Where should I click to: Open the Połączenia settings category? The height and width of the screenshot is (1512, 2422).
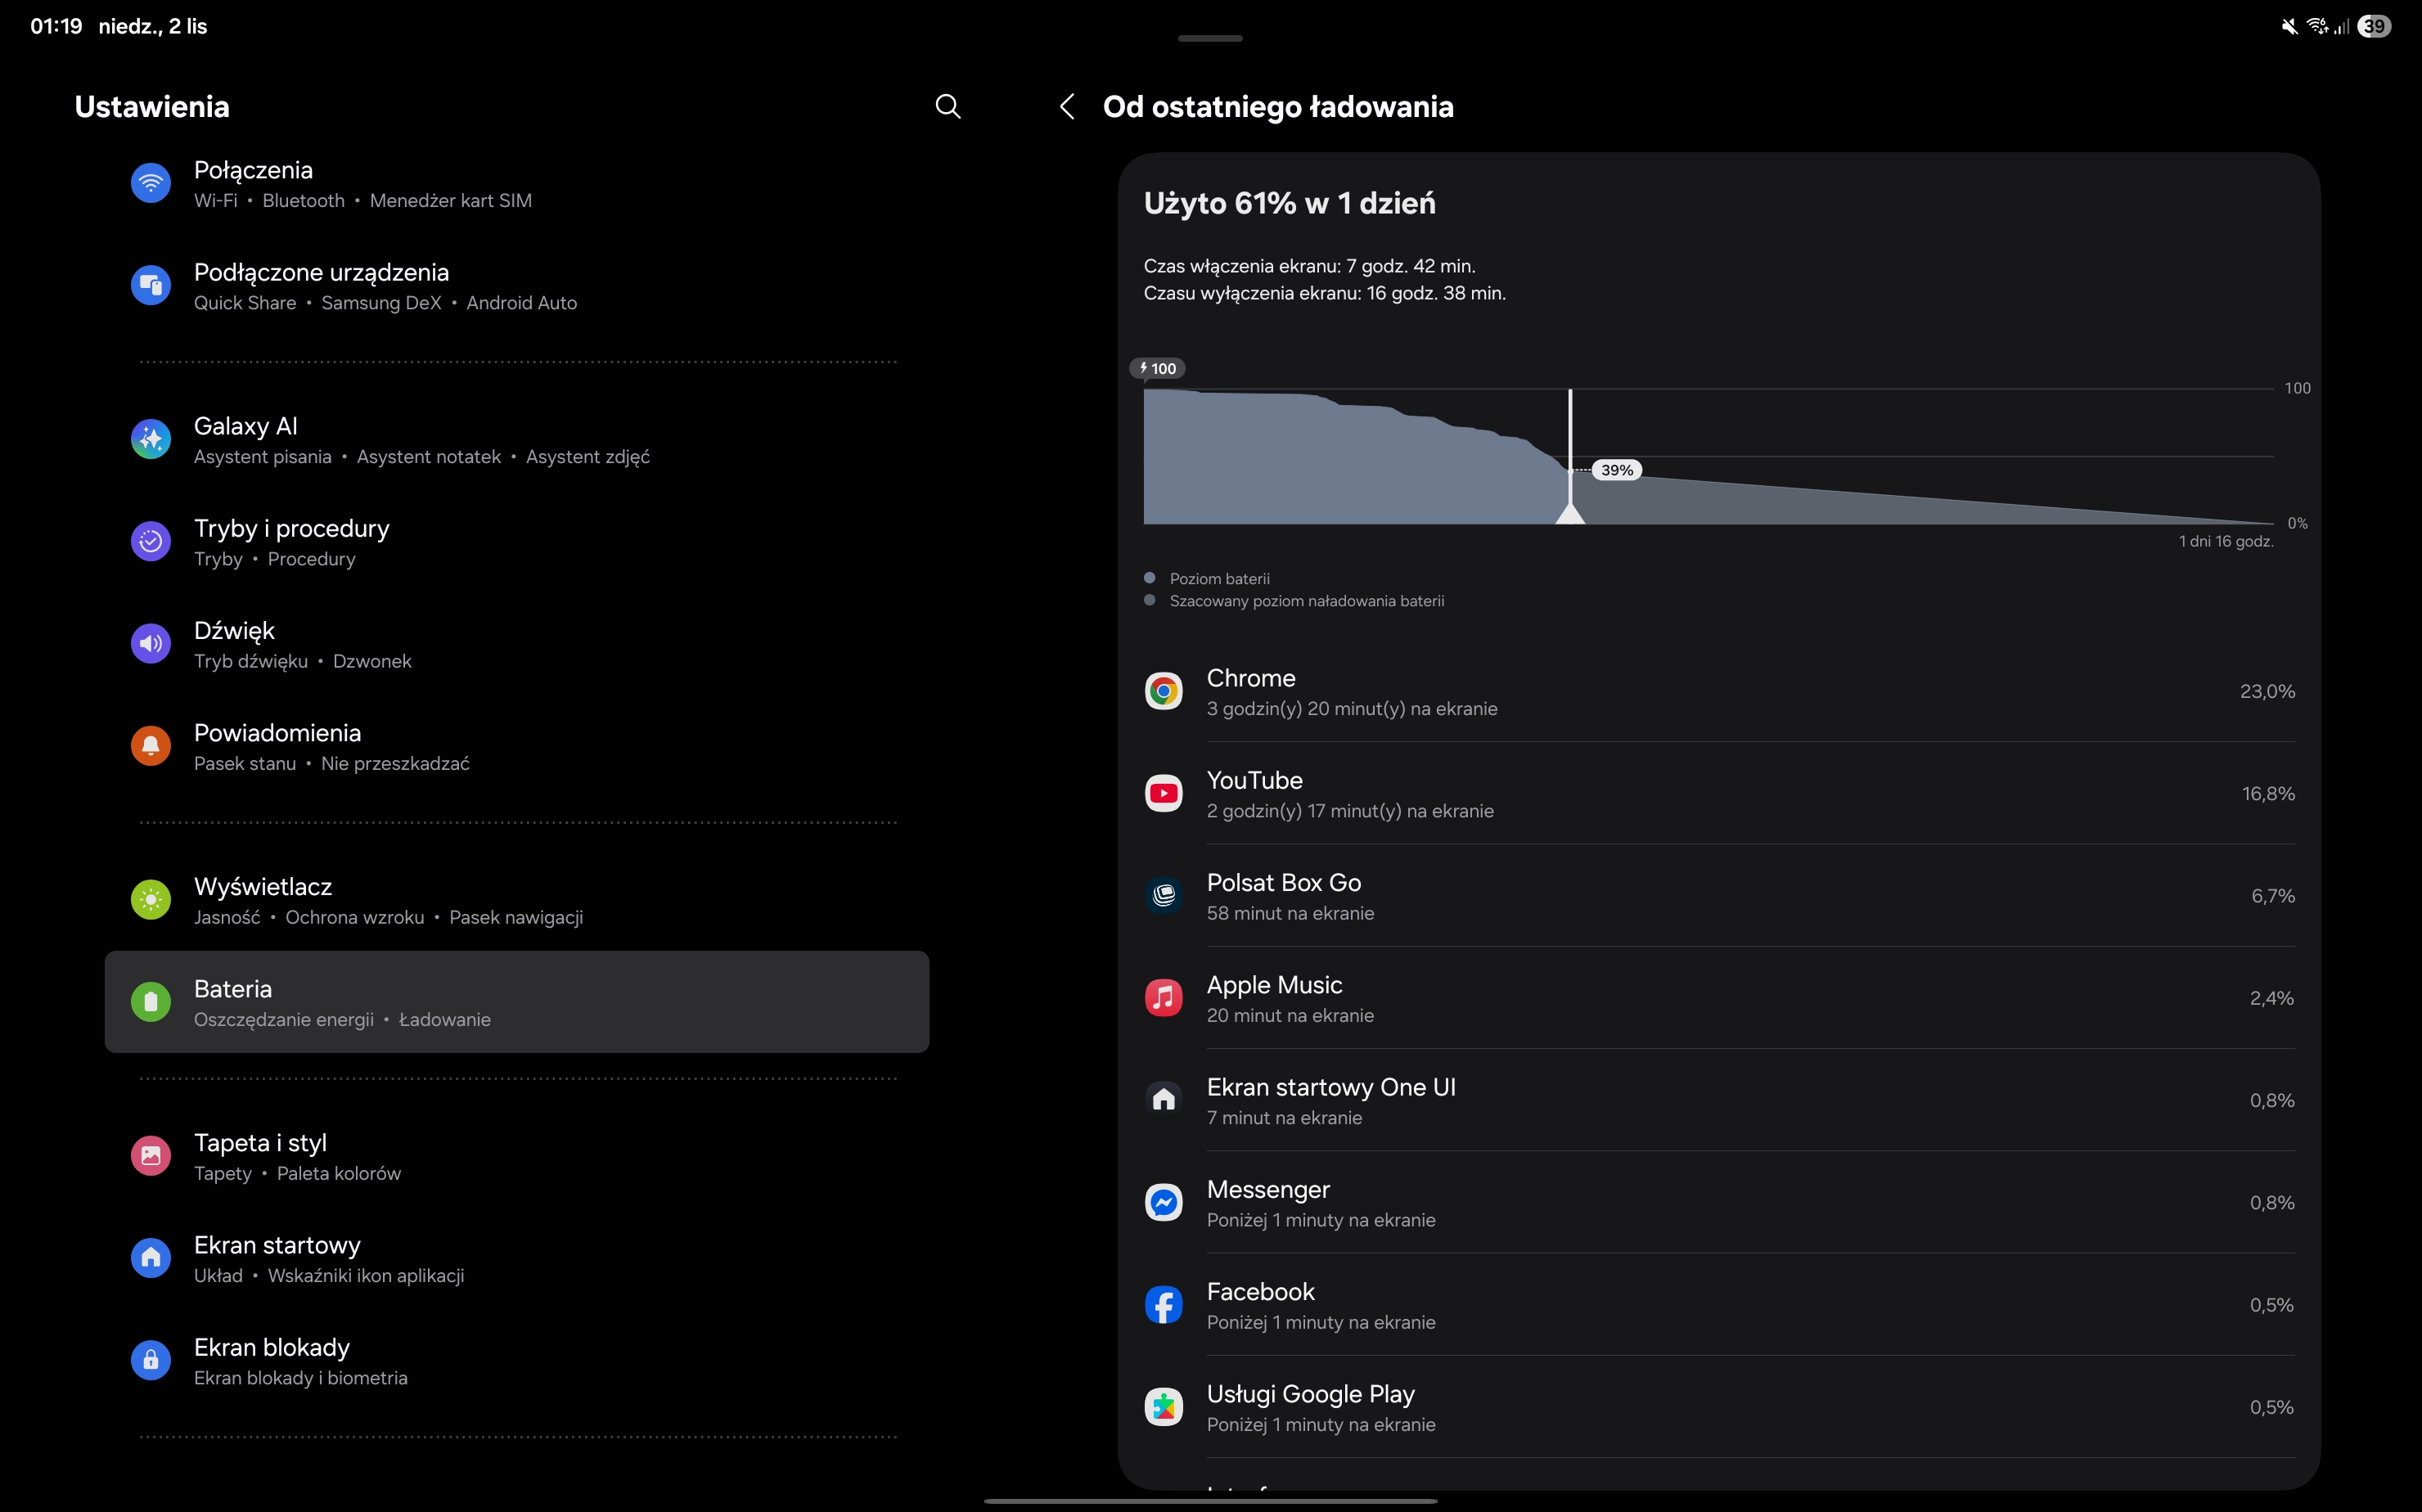point(516,184)
